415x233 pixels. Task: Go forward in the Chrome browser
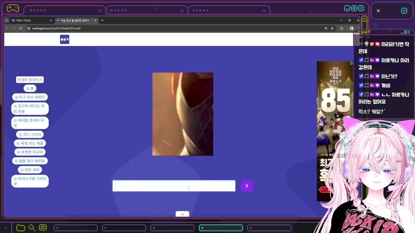(14, 28)
